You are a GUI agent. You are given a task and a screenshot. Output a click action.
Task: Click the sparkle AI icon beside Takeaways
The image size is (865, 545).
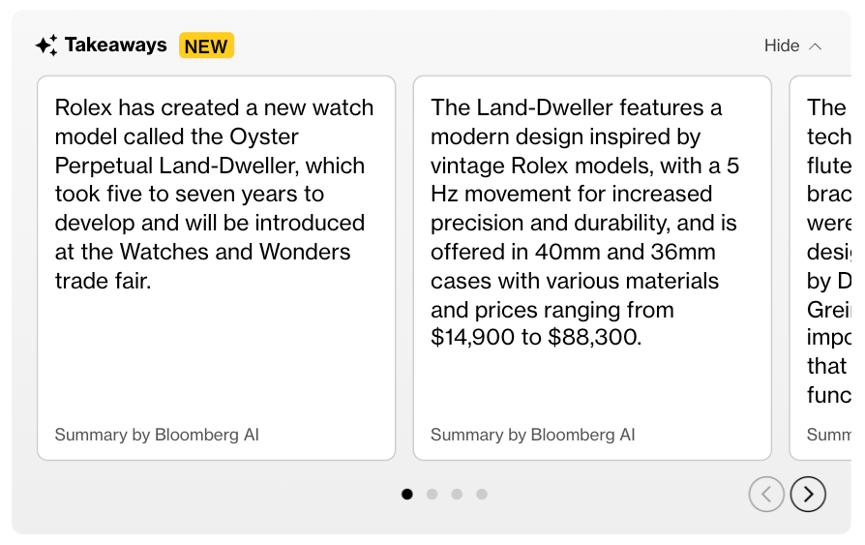click(46, 45)
